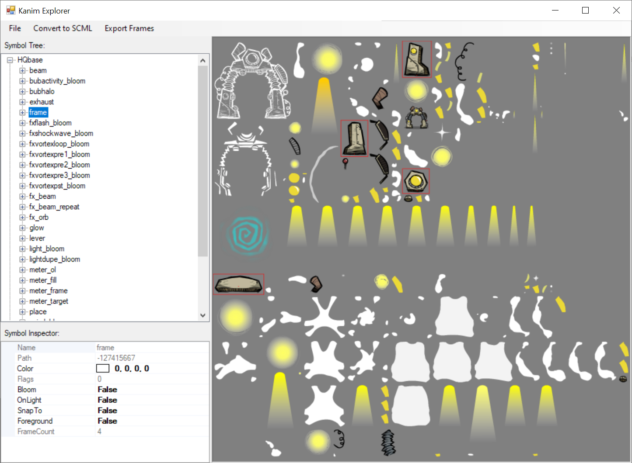Select the fxshockwave_bloom symbol
632x463 pixels.
tap(61, 133)
